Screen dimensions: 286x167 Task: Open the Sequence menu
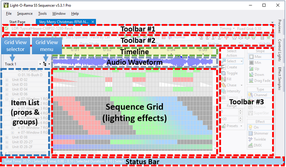coord(25,13)
